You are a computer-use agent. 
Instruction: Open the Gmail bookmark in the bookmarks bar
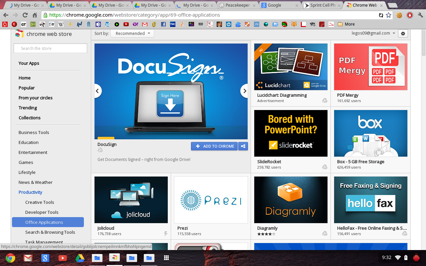click(145, 24)
